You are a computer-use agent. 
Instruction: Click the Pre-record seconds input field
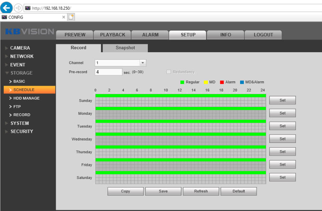[x=108, y=72]
